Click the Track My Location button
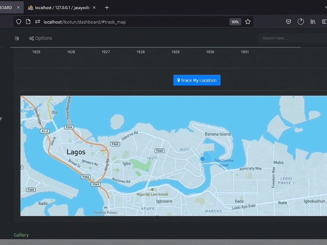The height and width of the screenshot is (245, 327). pos(197,80)
